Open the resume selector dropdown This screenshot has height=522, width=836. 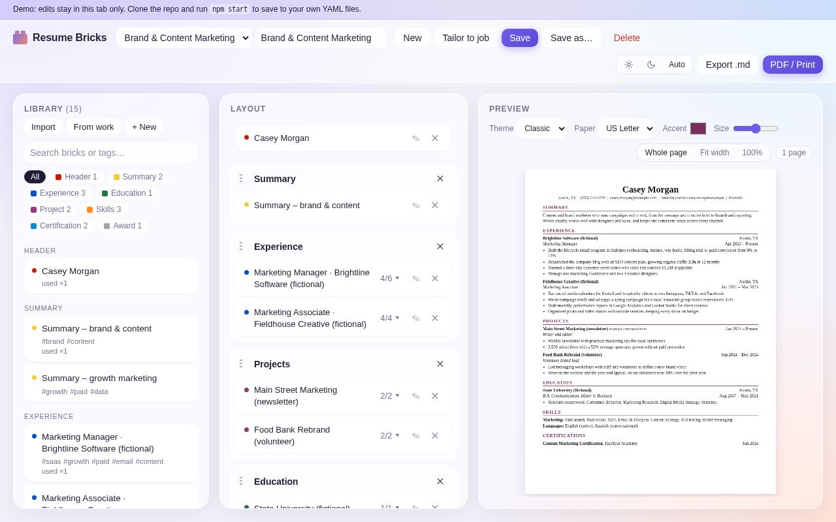[x=184, y=38]
